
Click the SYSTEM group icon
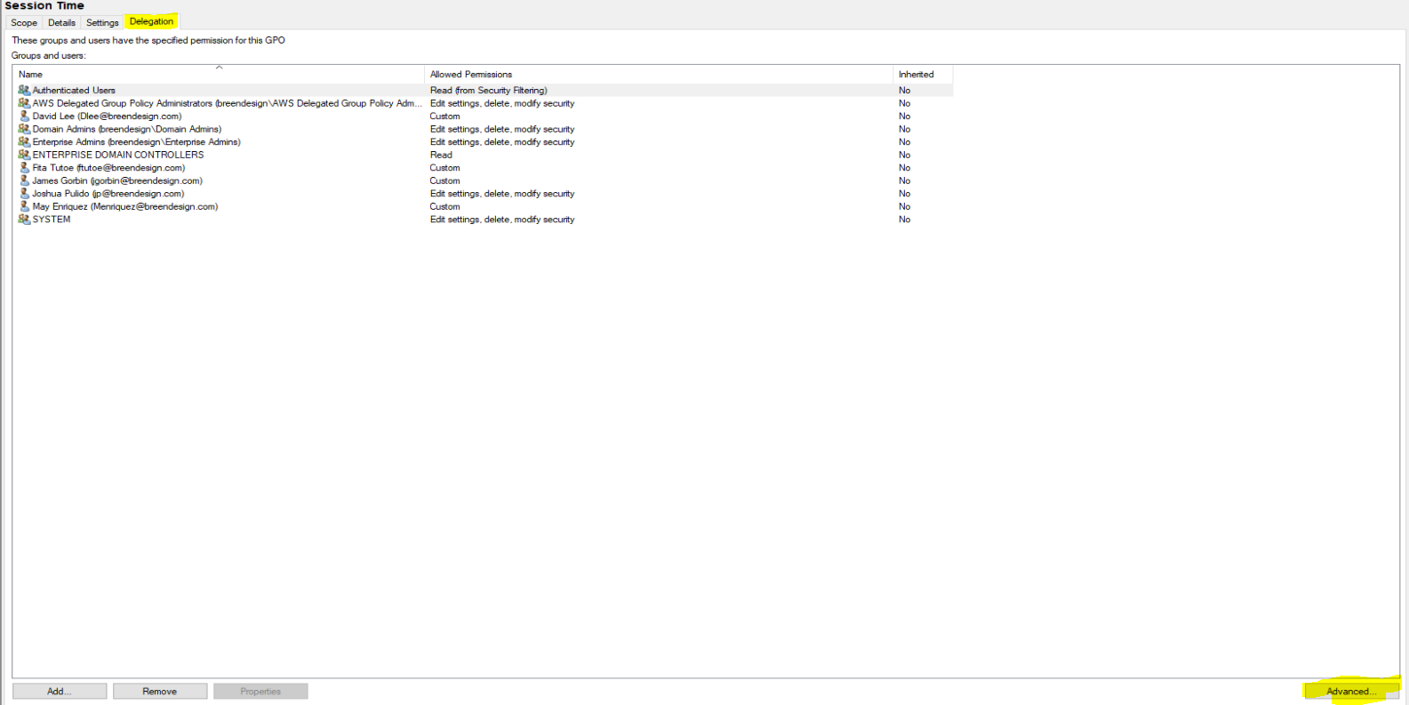tap(24, 219)
